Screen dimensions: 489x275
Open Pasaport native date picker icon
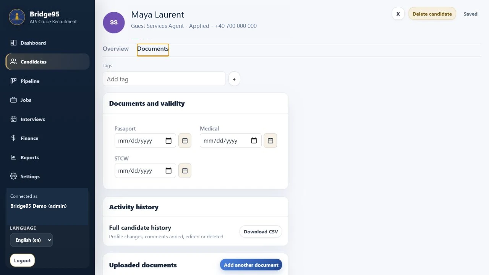point(168,141)
